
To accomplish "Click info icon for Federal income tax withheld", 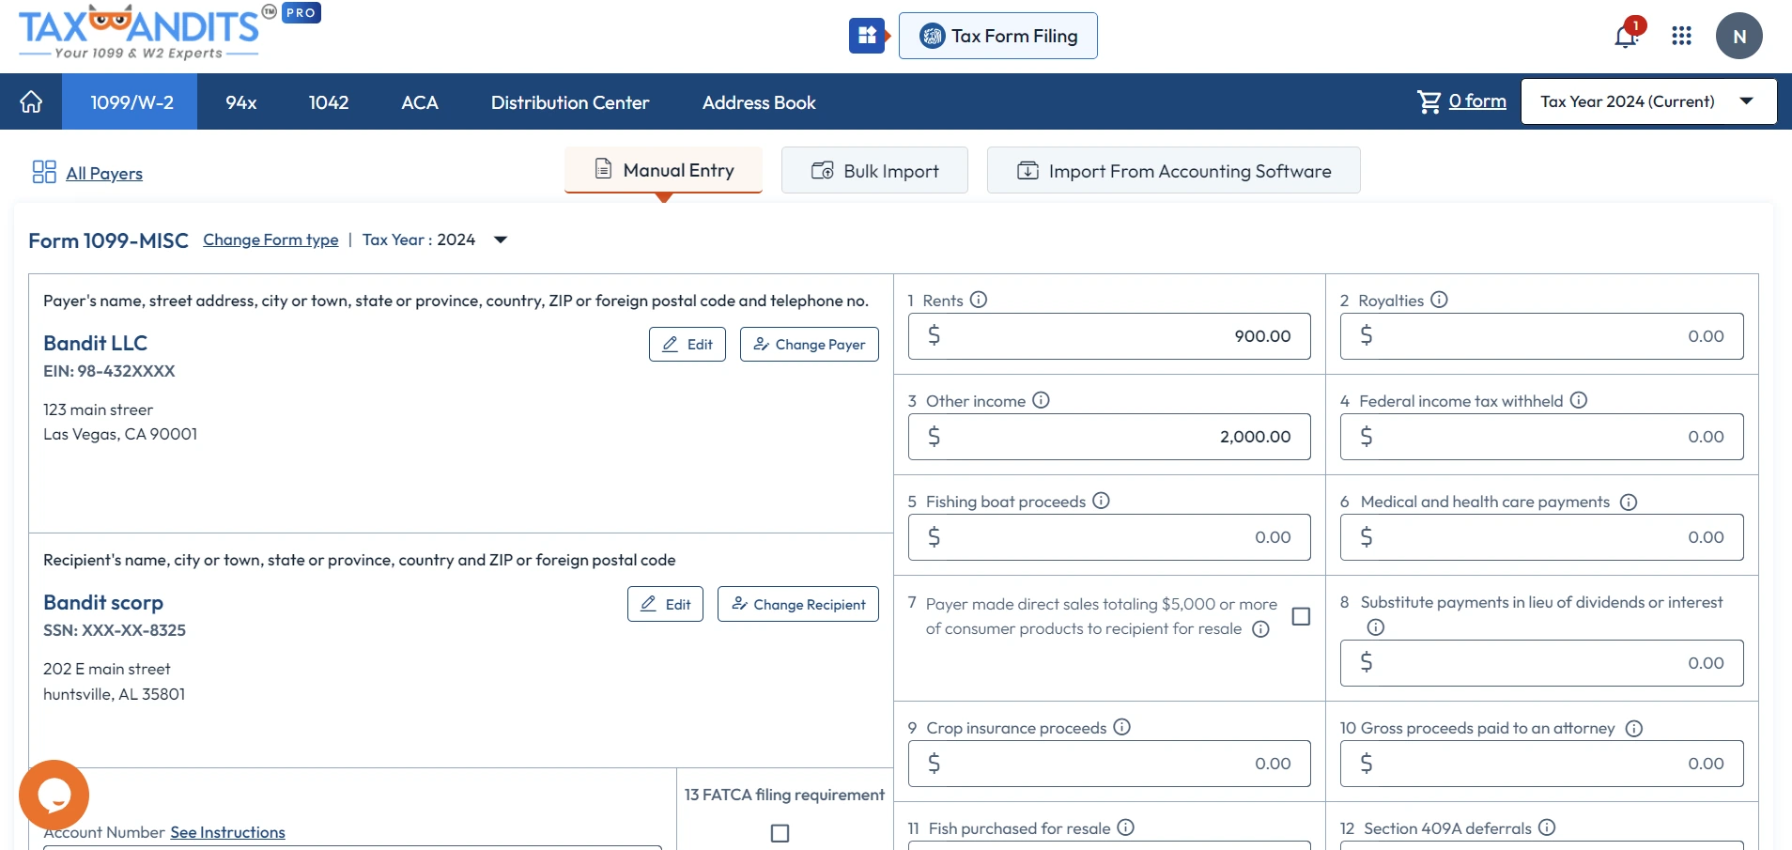I will [1578, 400].
